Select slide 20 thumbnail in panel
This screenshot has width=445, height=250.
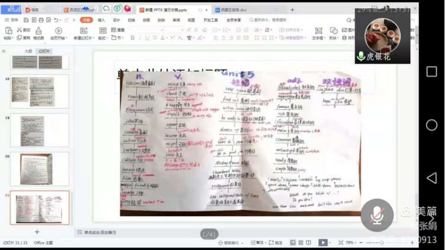coord(39,169)
